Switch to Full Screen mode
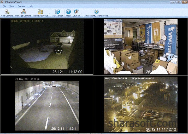The width and height of the screenshot is (188, 134). pos(58,13)
